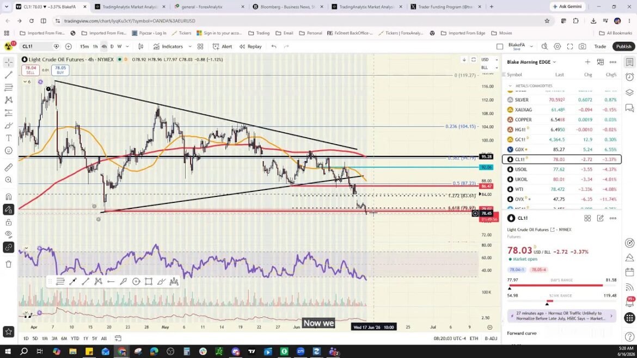
Task: Select the ruler measure tool
Action: click(9, 167)
